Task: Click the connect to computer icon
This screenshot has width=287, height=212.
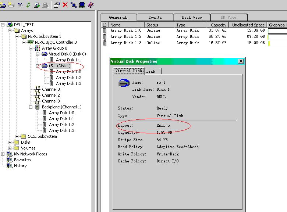Action: (x=36, y=5)
